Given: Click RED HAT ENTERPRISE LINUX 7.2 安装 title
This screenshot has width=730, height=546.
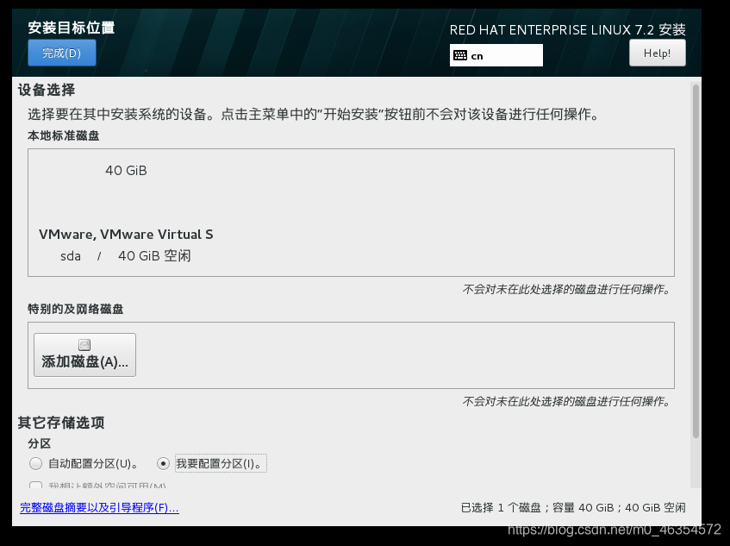Looking at the screenshot, I should pyautogui.click(x=567, y=30).
